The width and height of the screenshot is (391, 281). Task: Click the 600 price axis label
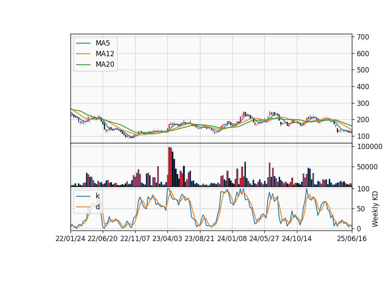click(x=363, y=54)
